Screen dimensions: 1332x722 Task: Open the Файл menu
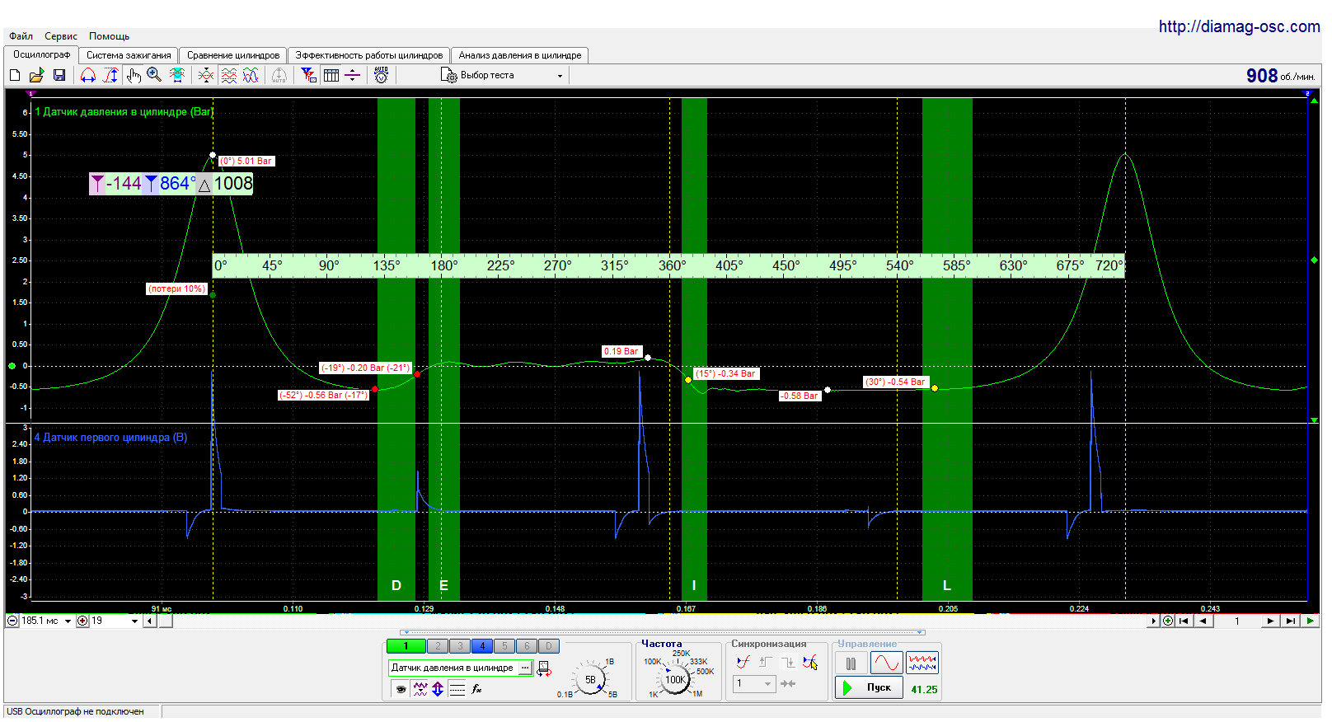tap(21, 36)
